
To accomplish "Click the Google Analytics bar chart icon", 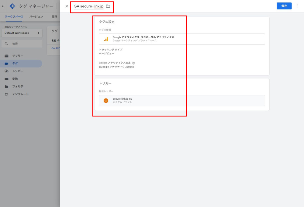I will 106,39.
